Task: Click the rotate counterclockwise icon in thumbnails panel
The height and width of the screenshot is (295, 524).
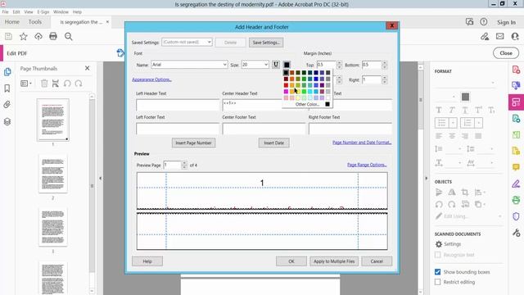Action: coord(67,84)
